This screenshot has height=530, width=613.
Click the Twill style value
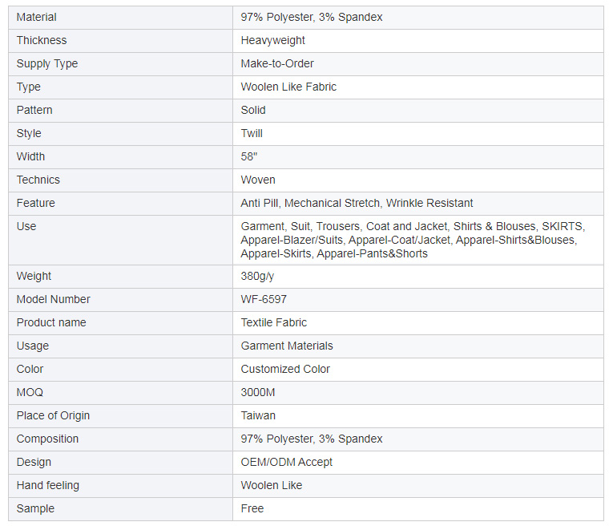252,133
